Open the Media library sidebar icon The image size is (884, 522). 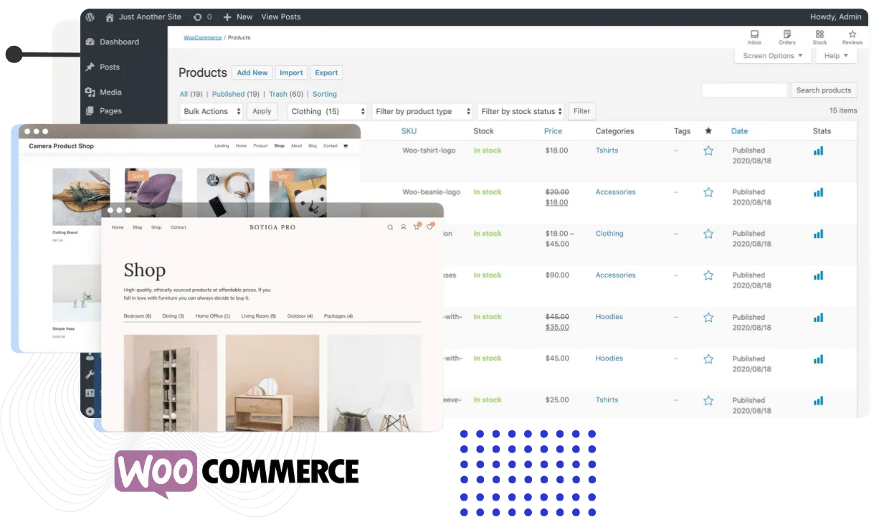click(90, 92)
